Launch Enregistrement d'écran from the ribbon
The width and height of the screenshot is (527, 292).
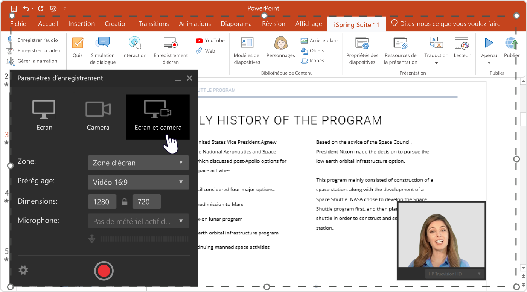click(171, 43)
